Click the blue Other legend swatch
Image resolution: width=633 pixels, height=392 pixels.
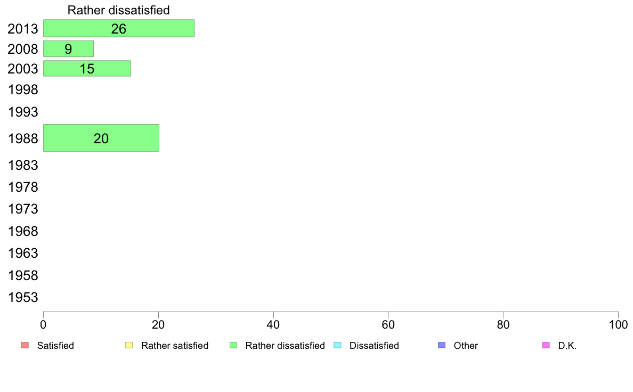coord(442,345)
